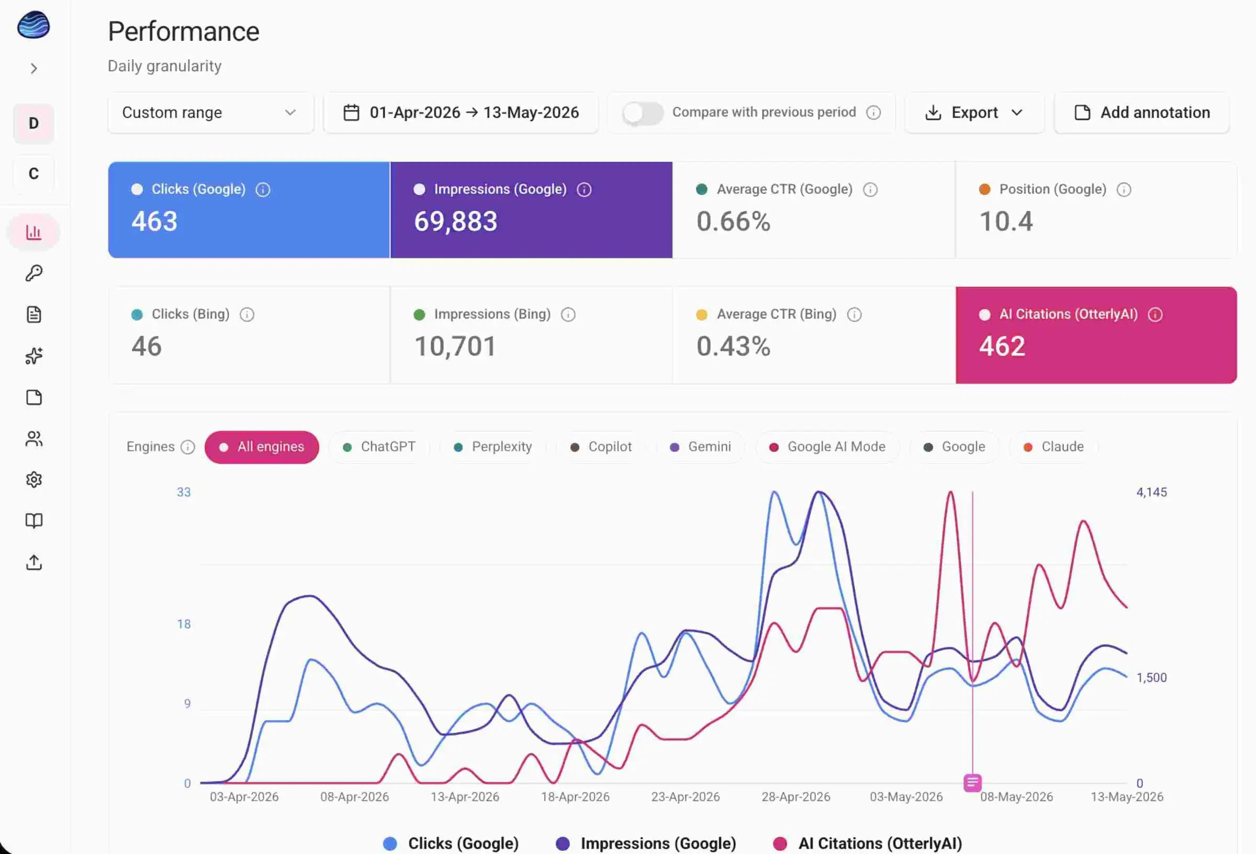Expand the sidebar with the chevron arrow
Viewport: 1256px width, 854px height.
click(x=34, y=69)
